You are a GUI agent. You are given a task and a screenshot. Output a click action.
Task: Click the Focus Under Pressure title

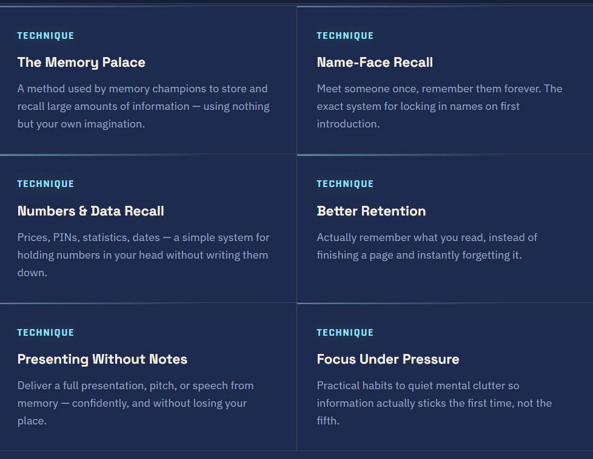click(x=388, y=359)
